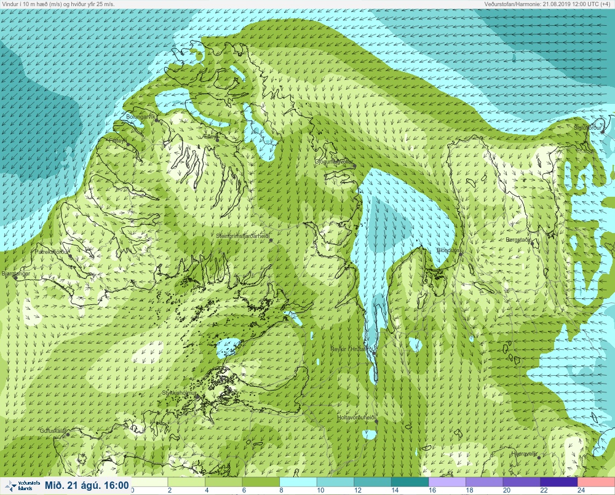The width and height of the screenshot is (615, 495).
Task: Select the Bergstaðir station label
Action: 518,239
